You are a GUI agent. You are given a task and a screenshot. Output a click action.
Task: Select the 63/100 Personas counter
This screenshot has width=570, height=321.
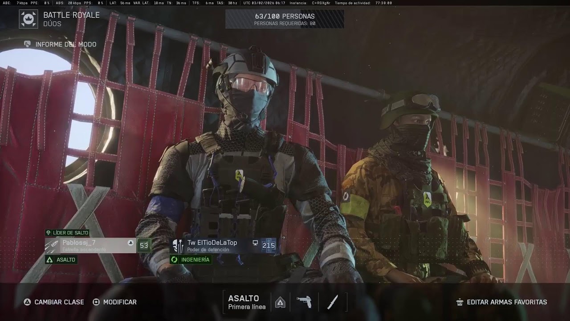coord(285,16)
